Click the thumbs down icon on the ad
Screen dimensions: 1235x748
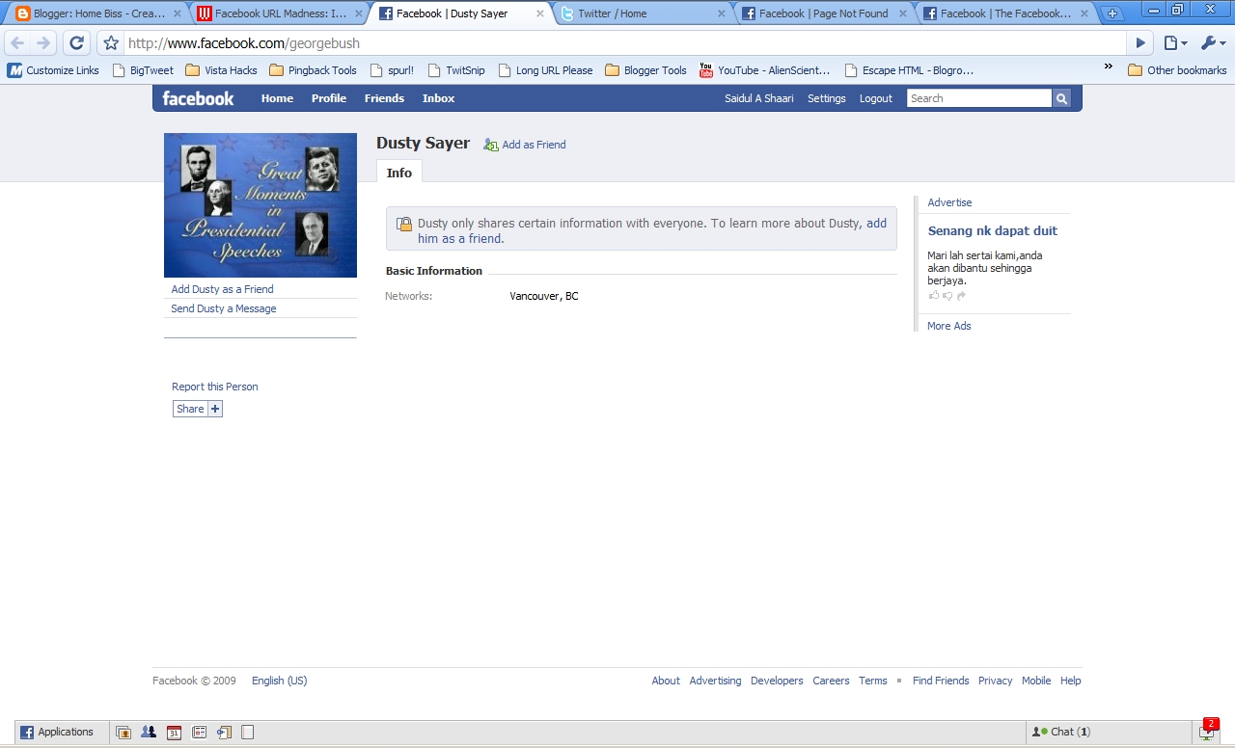tap(947, 296)
